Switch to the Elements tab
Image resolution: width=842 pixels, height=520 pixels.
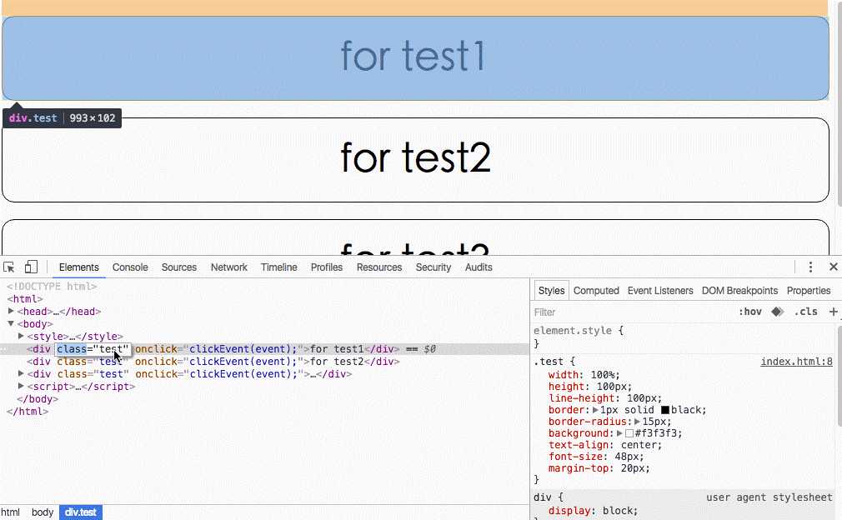tap(79, 267)
